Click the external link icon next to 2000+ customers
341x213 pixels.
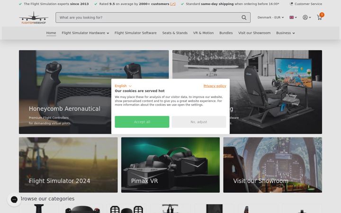(x=173, y=4)
